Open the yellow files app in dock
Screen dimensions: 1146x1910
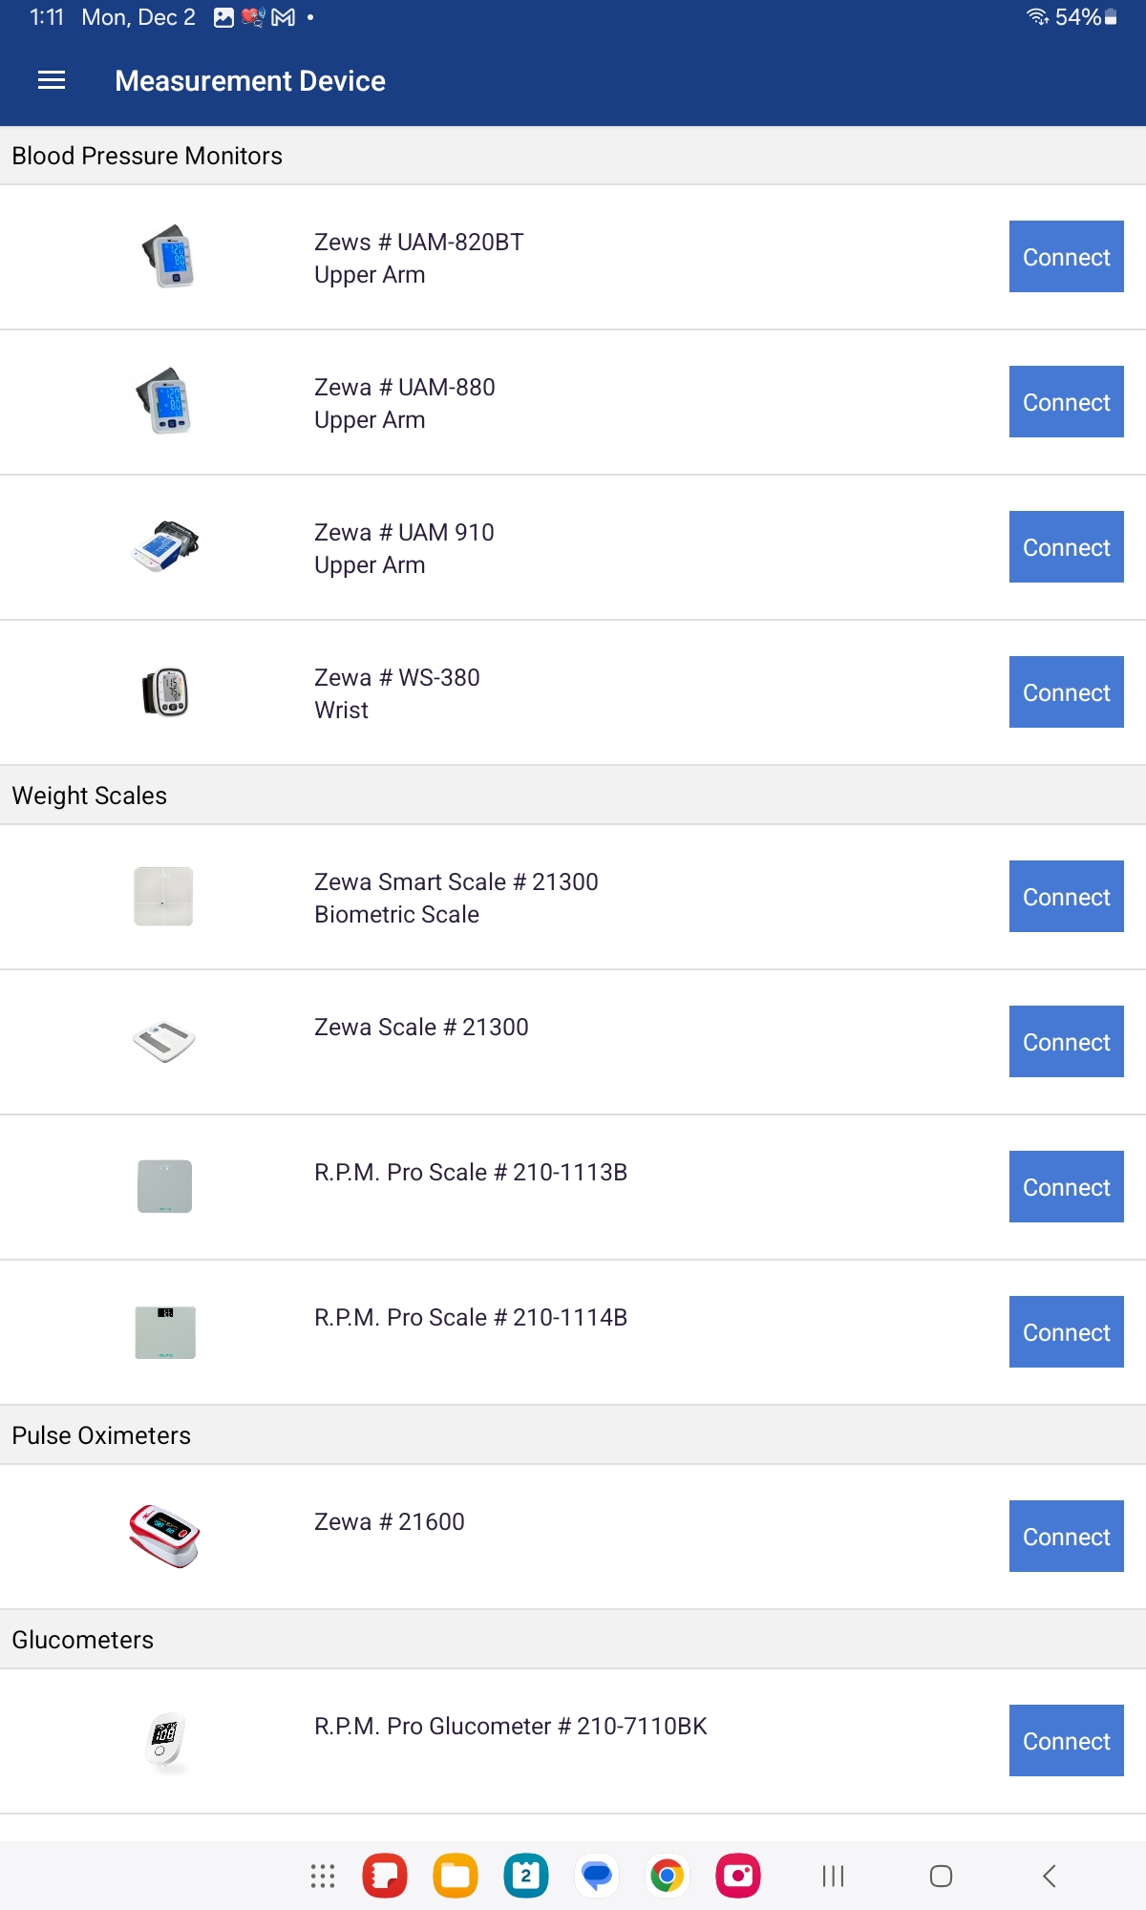point(456,1876)
